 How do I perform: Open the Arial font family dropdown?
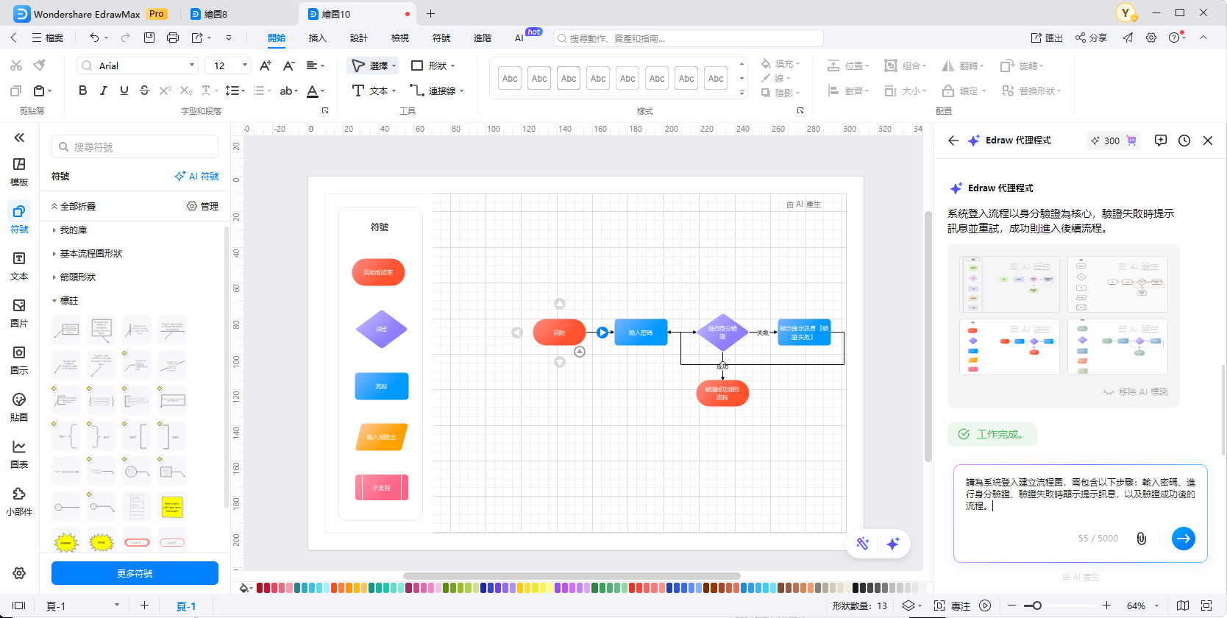tap(138, 65)
